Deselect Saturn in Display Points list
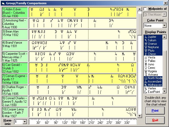The width and height of the screenshot is (169, 127). 153,40
